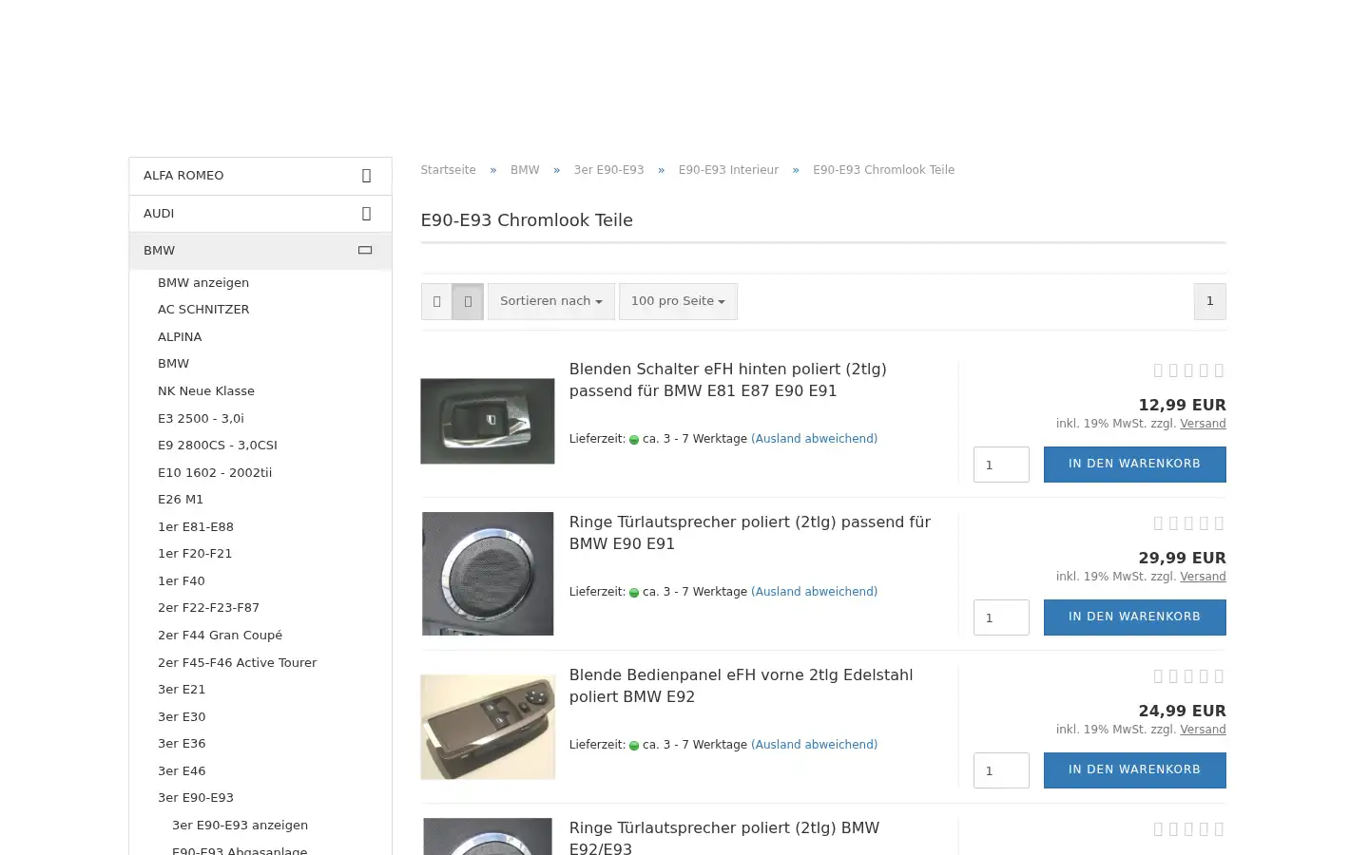Expand the ALFA ROMEO category icon
The width and height of the screenshot is (1369, 855).
366,176
